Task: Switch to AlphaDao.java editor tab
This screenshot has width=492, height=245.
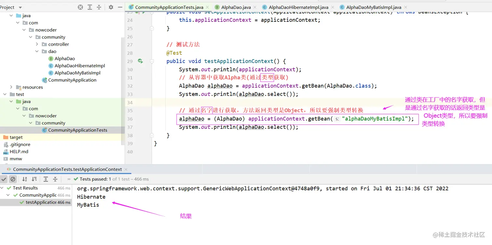Action: click(236, 7)
